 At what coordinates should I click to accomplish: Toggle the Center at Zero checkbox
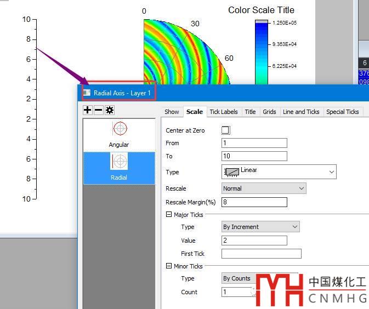225,130
